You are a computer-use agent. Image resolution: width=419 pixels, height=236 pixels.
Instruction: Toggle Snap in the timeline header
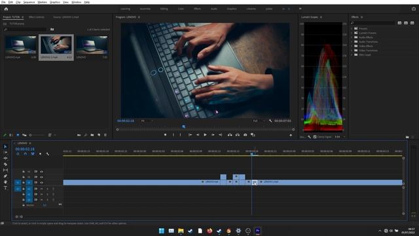point(25,154)
